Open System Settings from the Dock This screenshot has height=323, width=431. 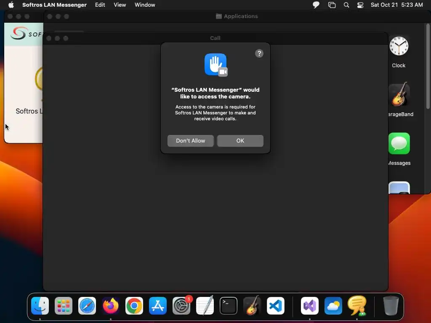[181, 306]
